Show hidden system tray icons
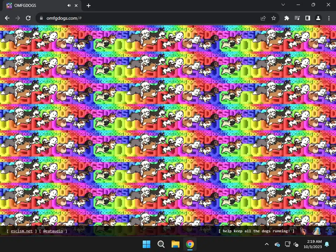 coord(267,244)
